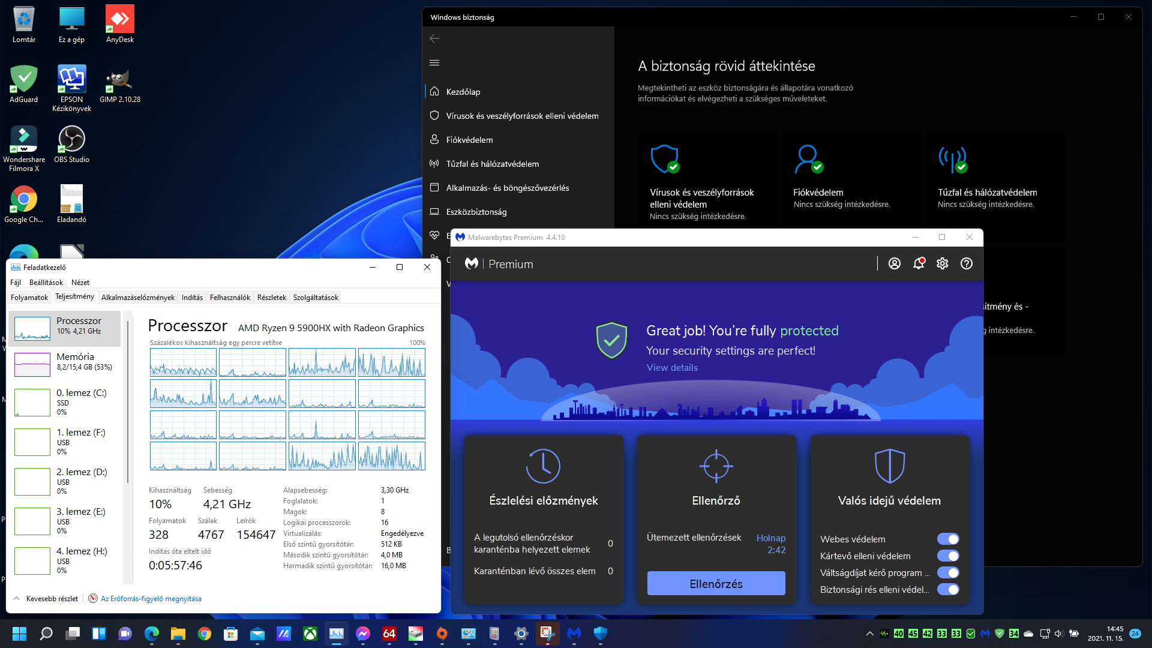Switch to Felhasználók tab
Image resolution: width=1152 pixels, height=648 pixels.
230,298
